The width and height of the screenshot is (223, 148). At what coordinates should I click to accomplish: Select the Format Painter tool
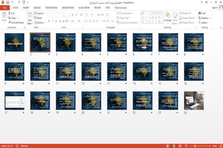[x=16, y=23]
